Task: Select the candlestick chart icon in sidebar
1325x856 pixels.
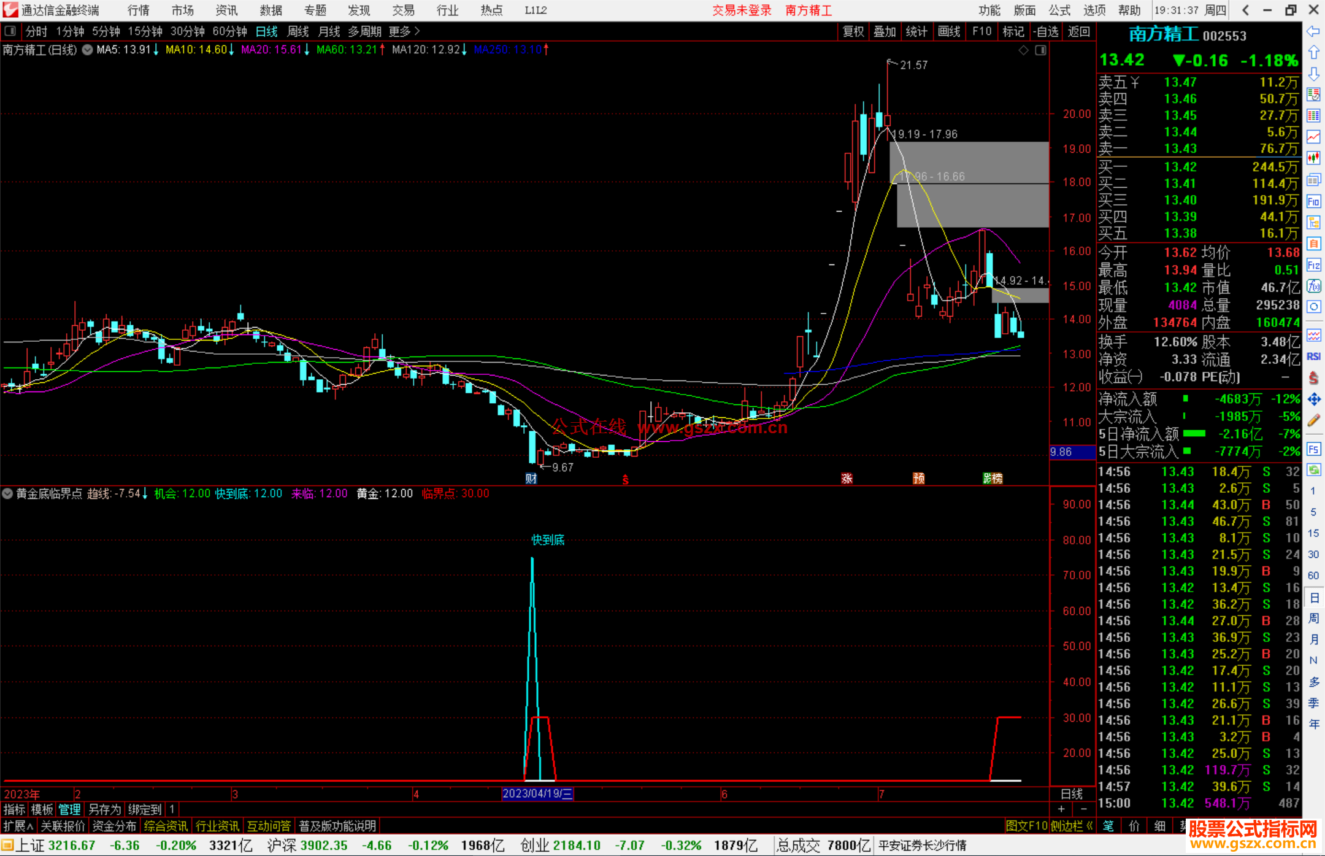Action: tap(1313, 158)
